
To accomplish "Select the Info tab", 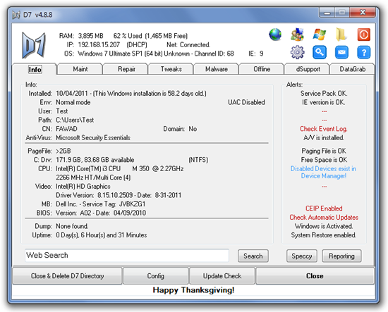I will tap(35, 69).
